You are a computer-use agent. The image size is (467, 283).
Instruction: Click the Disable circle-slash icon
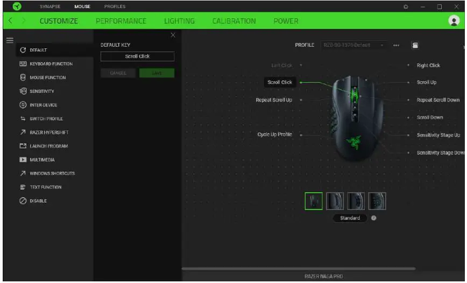click(x=23, y=201)
